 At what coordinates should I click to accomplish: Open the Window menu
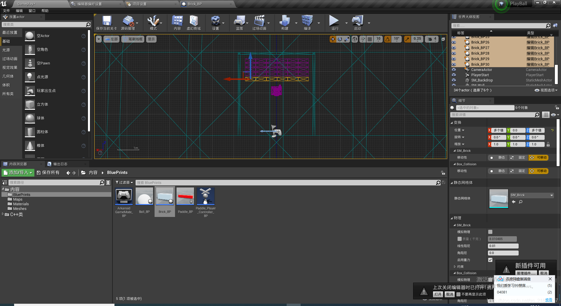pos(32,11)
